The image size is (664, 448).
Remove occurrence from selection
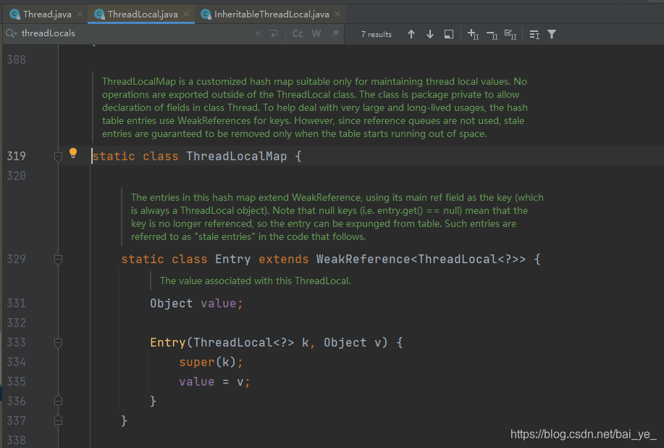pyautogui.click(x=493, y=34)
